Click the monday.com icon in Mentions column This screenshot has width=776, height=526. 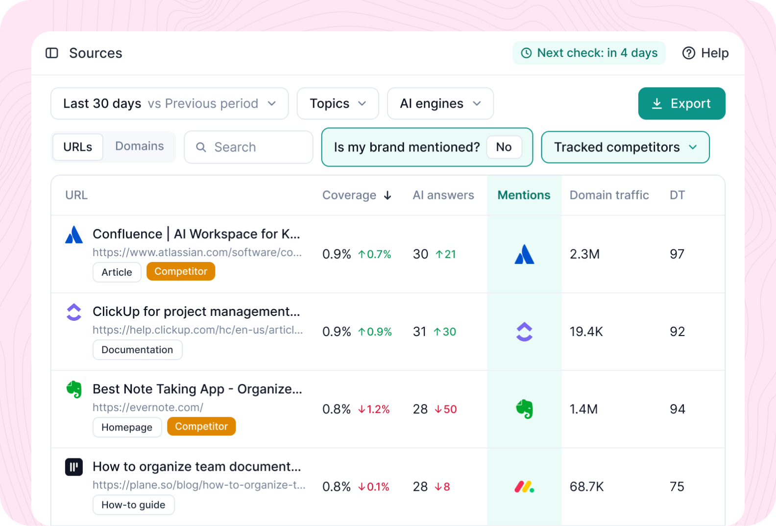pyautogui.click(x=524, y=486)
